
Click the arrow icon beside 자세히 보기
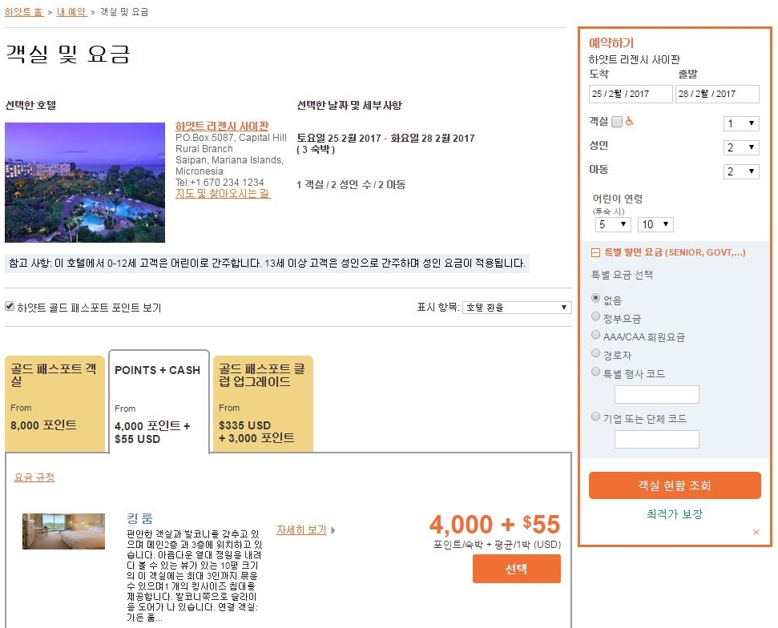(333, 530)
